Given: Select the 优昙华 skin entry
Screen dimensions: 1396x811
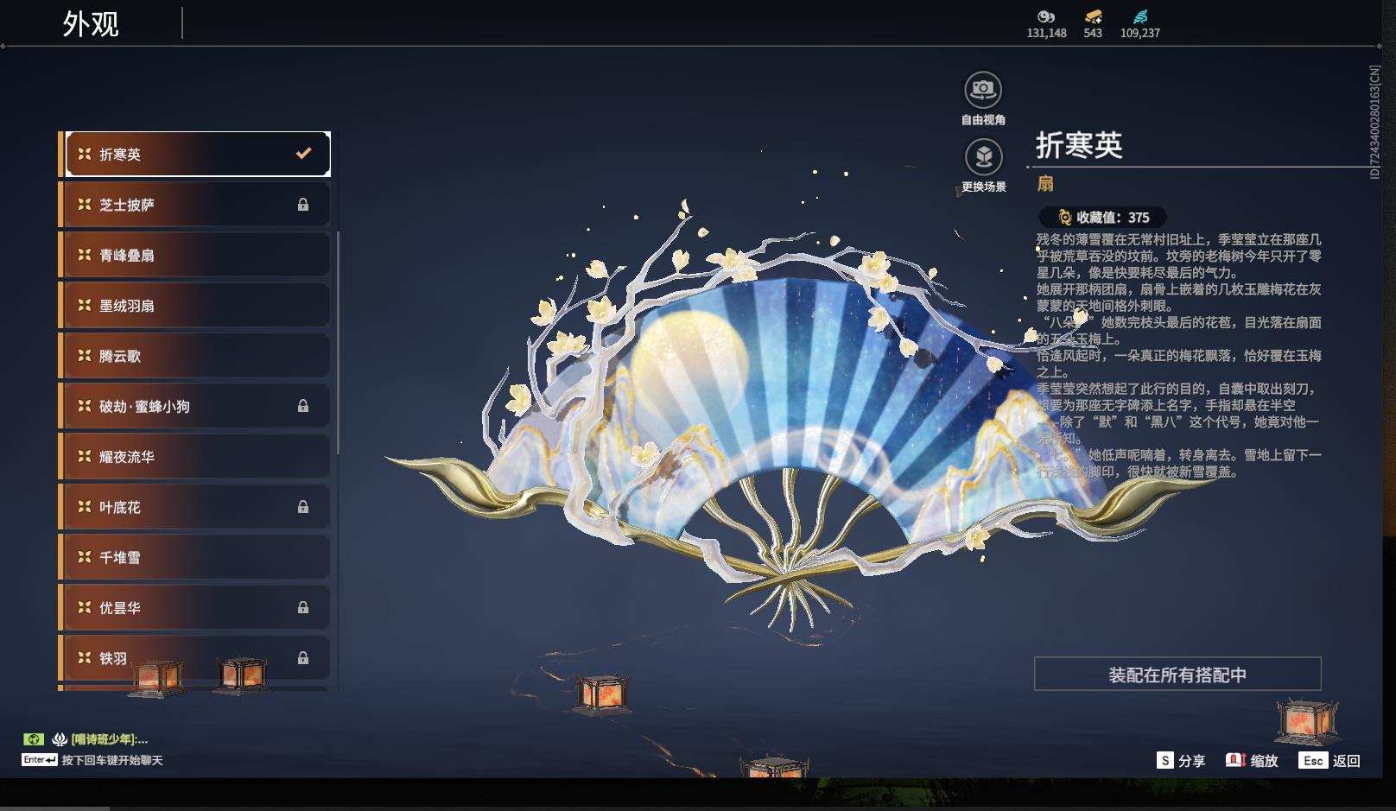Looking at the screenshot, I should tap(198, 607).
